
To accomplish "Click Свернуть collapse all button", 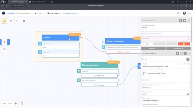I will click(153, 49).
